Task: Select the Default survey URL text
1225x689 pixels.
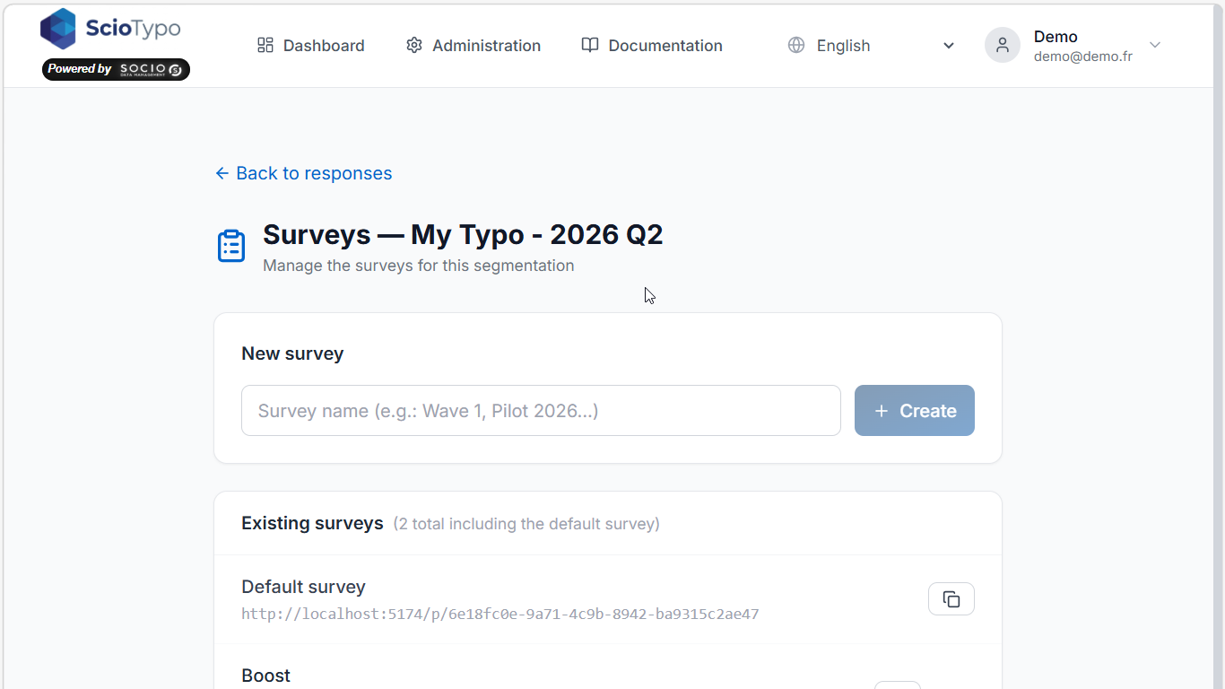Action: (500, 615)
